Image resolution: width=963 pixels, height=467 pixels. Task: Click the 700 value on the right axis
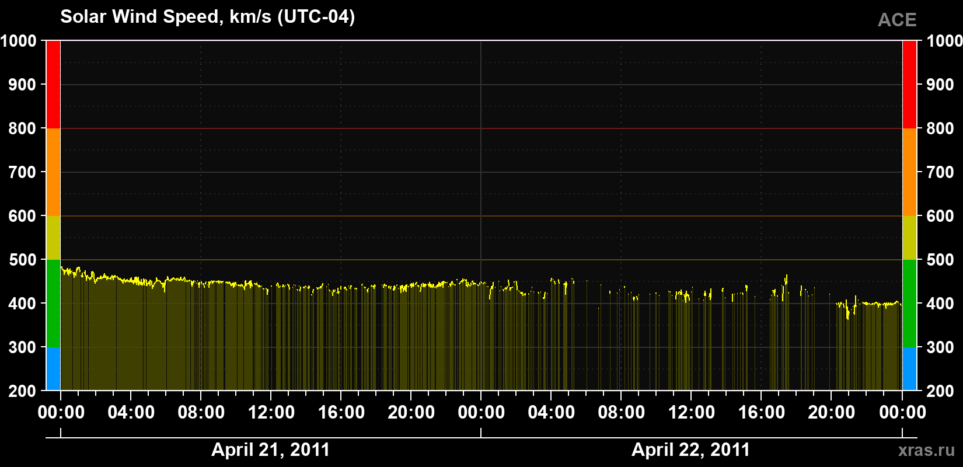(940, 172)
